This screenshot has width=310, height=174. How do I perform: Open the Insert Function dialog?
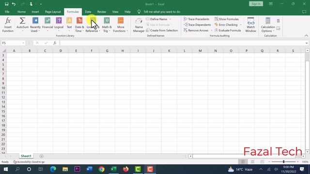click(8, 25)
